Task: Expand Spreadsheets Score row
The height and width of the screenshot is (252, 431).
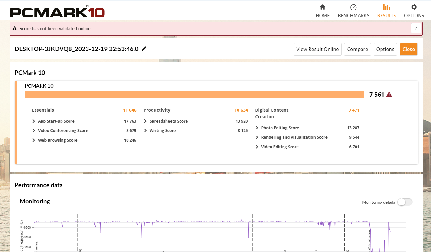Action: coord(145,121)
